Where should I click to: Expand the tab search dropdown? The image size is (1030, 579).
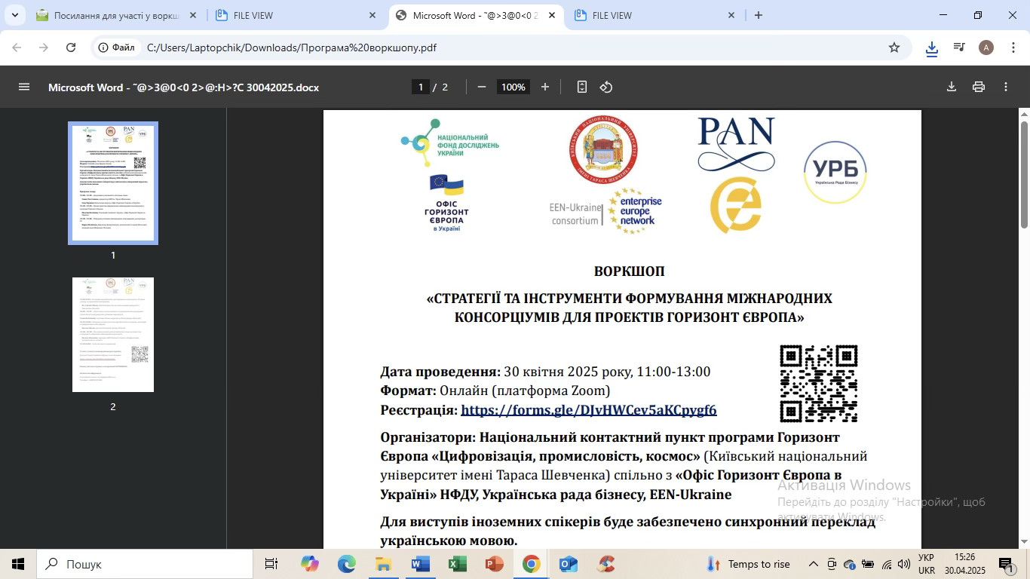tap(16, 15)
